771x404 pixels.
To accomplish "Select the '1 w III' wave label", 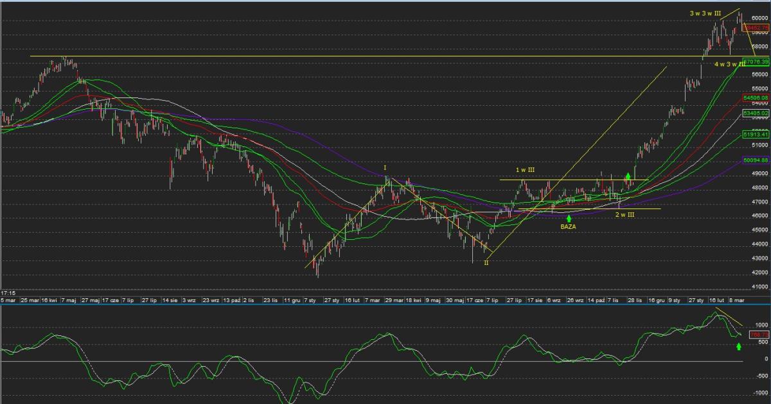I will coord(525,170).
